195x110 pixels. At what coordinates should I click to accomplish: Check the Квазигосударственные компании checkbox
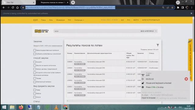tap(34, 50)
